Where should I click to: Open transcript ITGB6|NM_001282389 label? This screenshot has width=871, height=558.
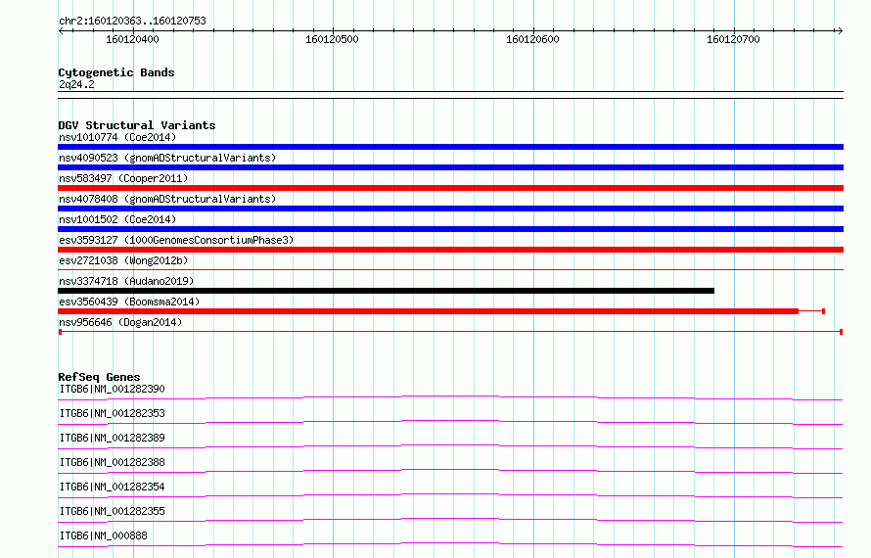coord(112,438)
